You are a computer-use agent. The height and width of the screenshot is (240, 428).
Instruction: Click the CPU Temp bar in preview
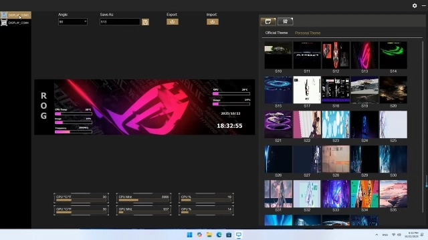tap(74, 114)
